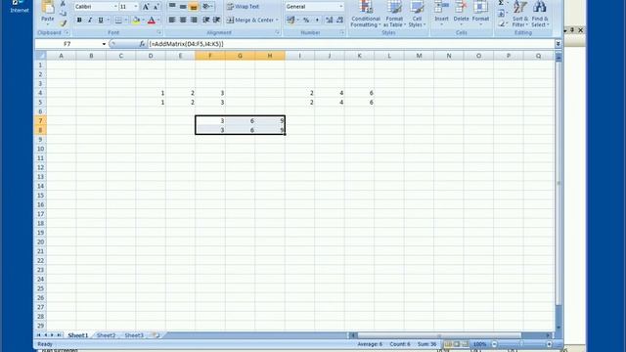
Task: Click the Internet desktop shortcut icon
Action: coord(20,6)
